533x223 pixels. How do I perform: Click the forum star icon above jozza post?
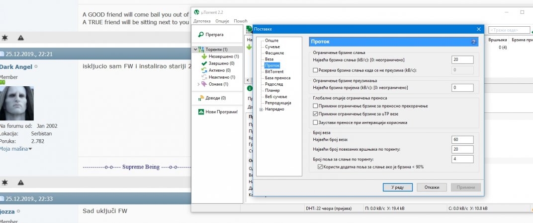point(5,183)
